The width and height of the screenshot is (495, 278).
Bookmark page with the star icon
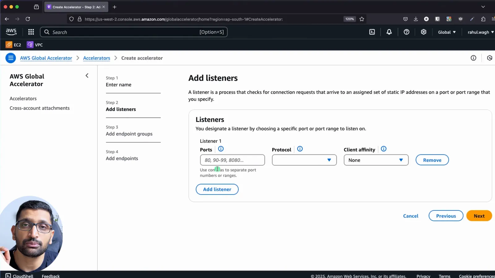362,19
